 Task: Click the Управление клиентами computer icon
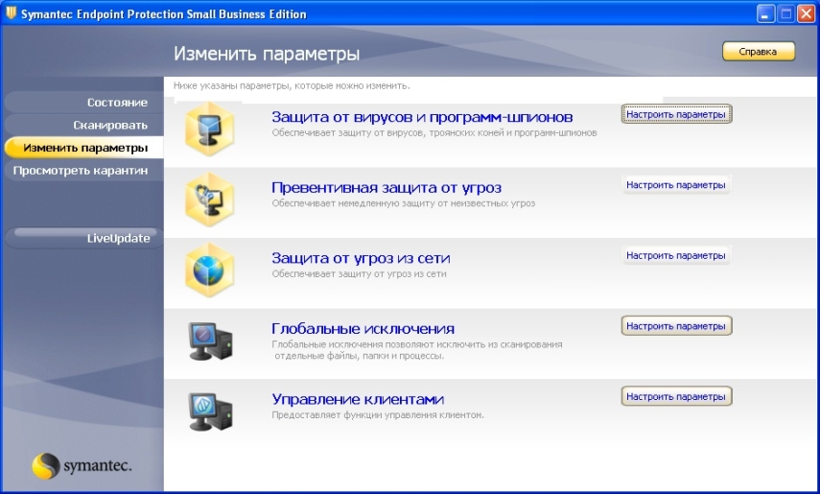point(210,412)
